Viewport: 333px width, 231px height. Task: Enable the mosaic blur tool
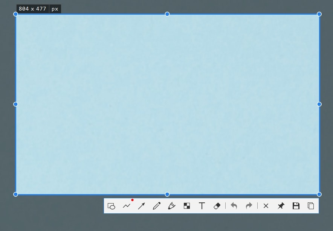click(187, 206)
